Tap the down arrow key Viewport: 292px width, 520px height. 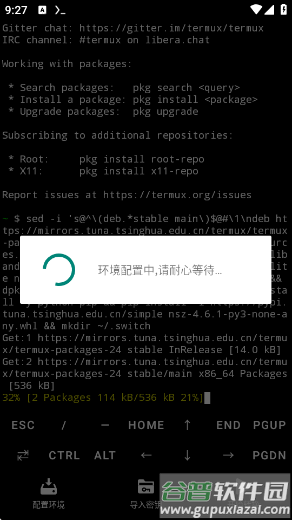click(x=187, y=456)
